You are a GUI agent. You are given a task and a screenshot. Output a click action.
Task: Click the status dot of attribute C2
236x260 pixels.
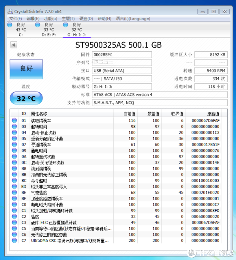[15, 216]
